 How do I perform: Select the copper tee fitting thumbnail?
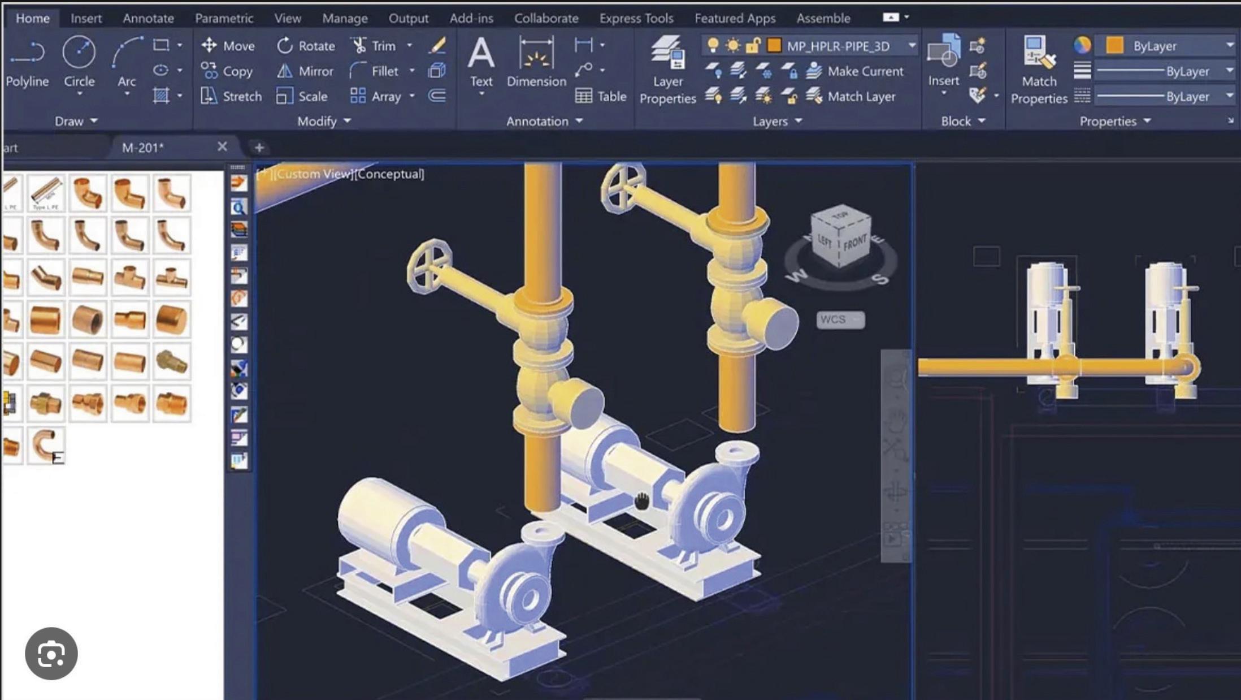pos(129,278)
